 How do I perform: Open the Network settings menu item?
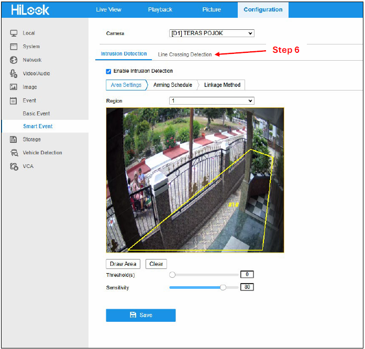click(32, 60)
